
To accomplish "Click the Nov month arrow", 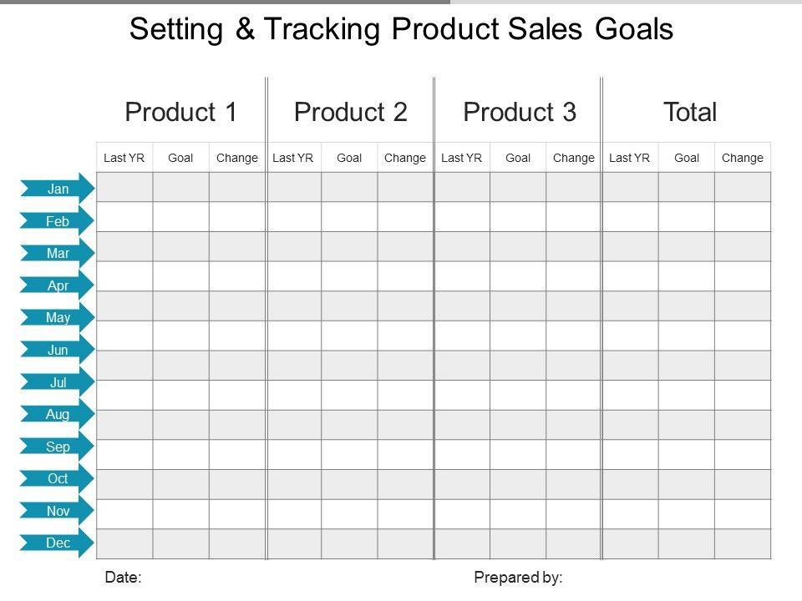I will (58, 512).
